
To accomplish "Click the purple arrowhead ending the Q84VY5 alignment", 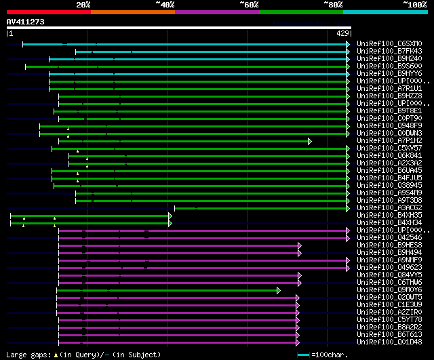I will 300,276.
